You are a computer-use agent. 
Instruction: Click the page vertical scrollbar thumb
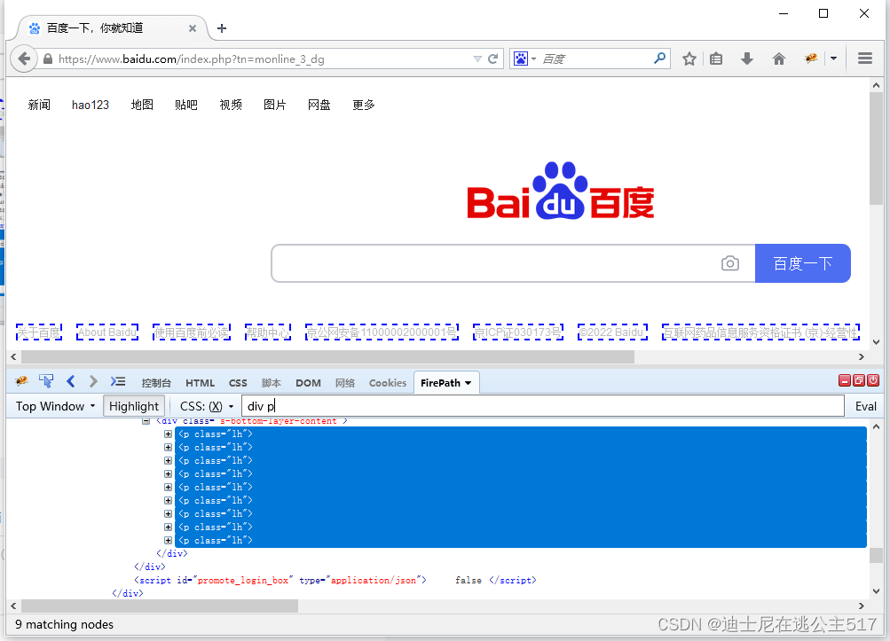tap(876, 149)
